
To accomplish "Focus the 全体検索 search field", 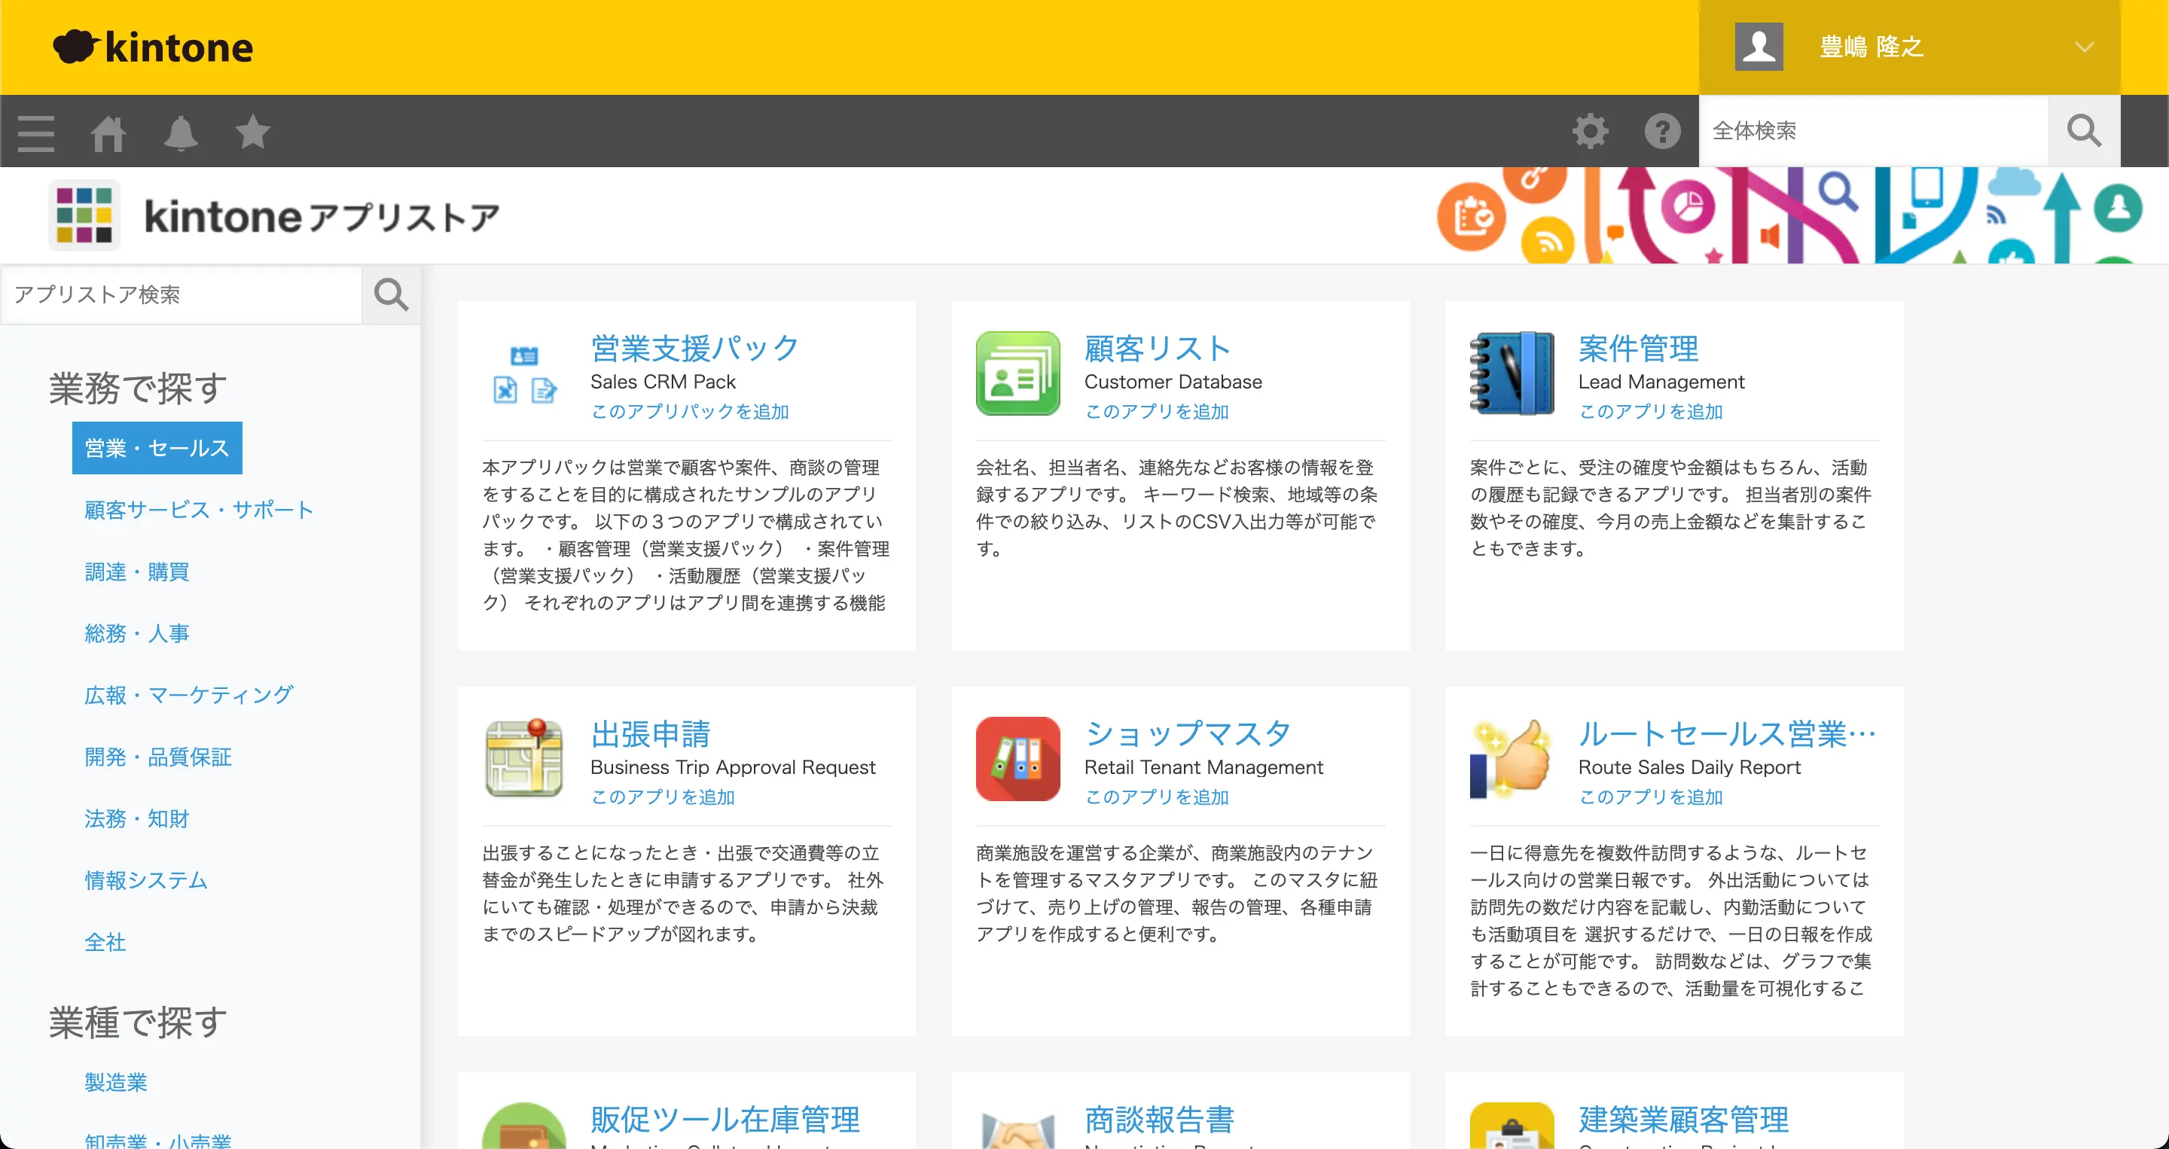I will 1875,131.
